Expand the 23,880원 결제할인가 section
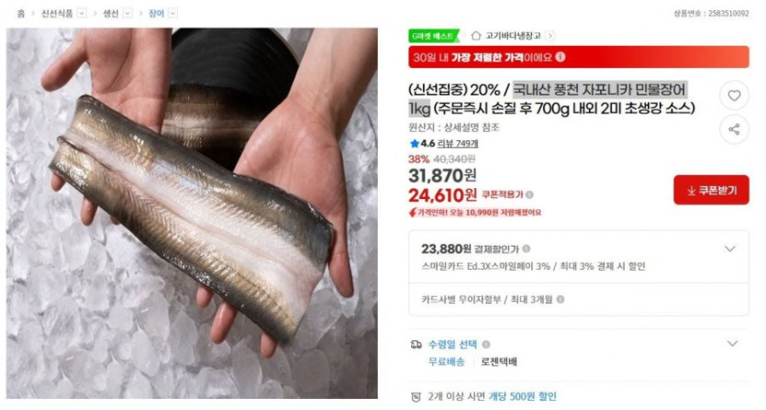The image size is (766, 410). point(730,249)
